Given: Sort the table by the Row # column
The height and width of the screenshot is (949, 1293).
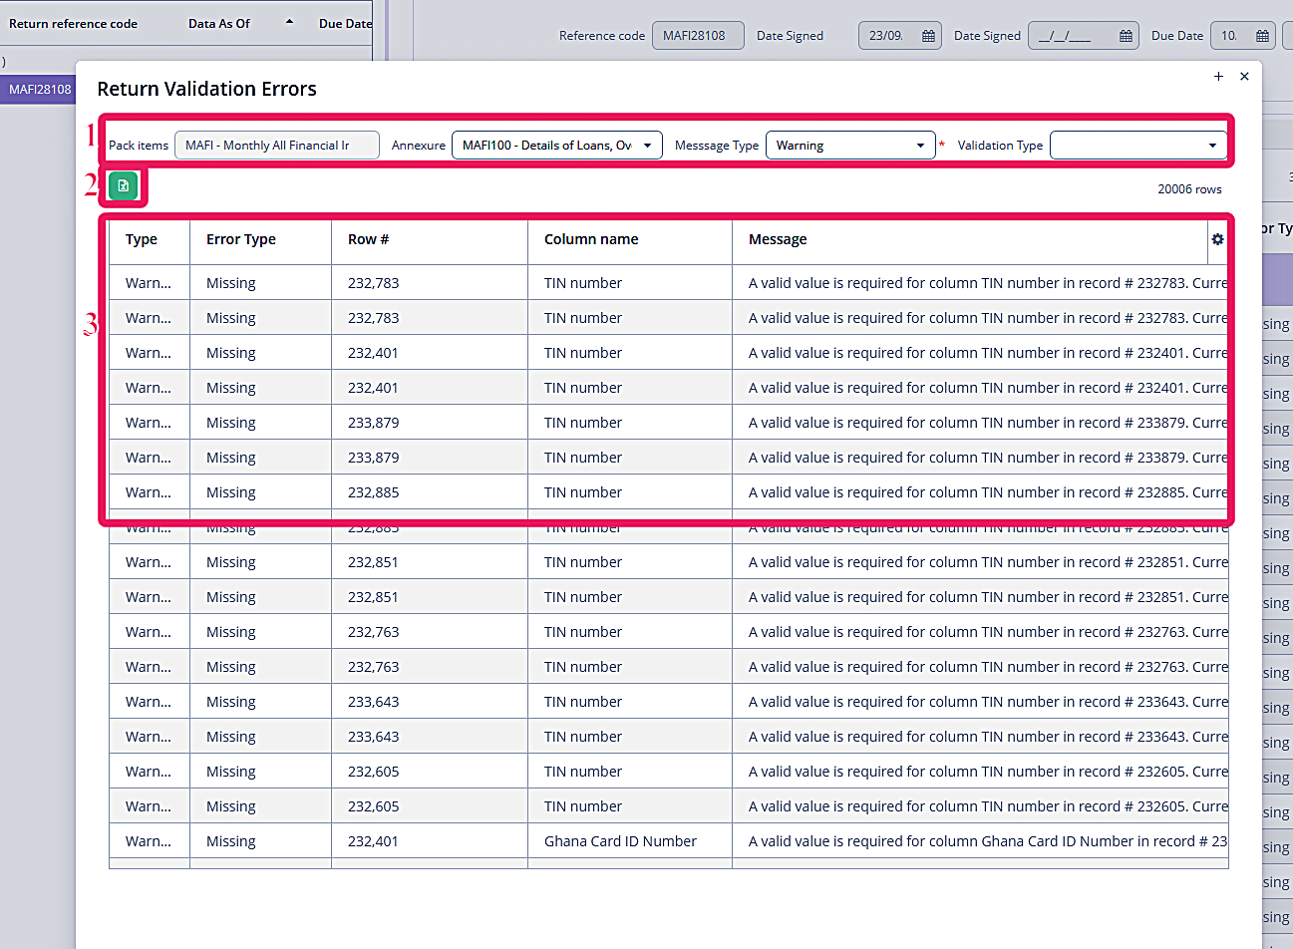Looking at the screenshot, I should 368,239.
